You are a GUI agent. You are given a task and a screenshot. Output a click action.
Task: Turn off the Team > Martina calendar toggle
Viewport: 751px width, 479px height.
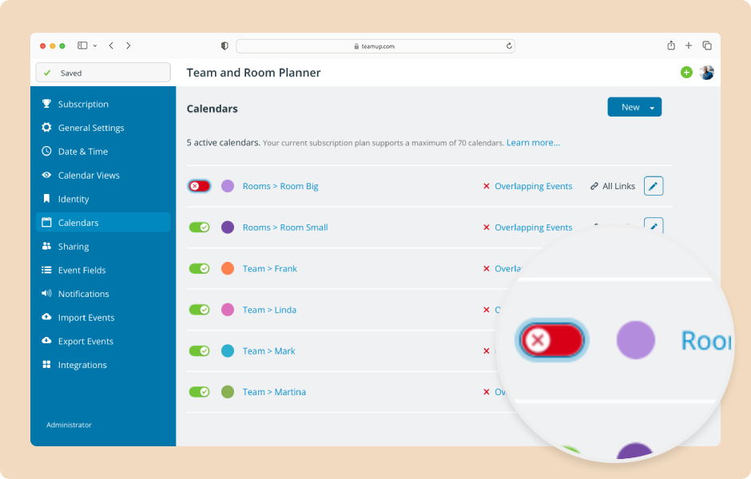pyautogui.click(x=199, y=392)
